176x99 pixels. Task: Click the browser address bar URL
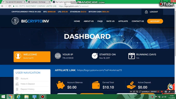tap(74, 6)
